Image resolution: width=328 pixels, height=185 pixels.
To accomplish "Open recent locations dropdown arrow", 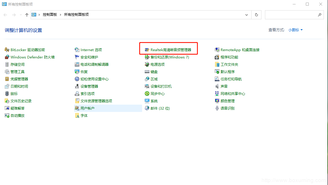I will [21, 15].
